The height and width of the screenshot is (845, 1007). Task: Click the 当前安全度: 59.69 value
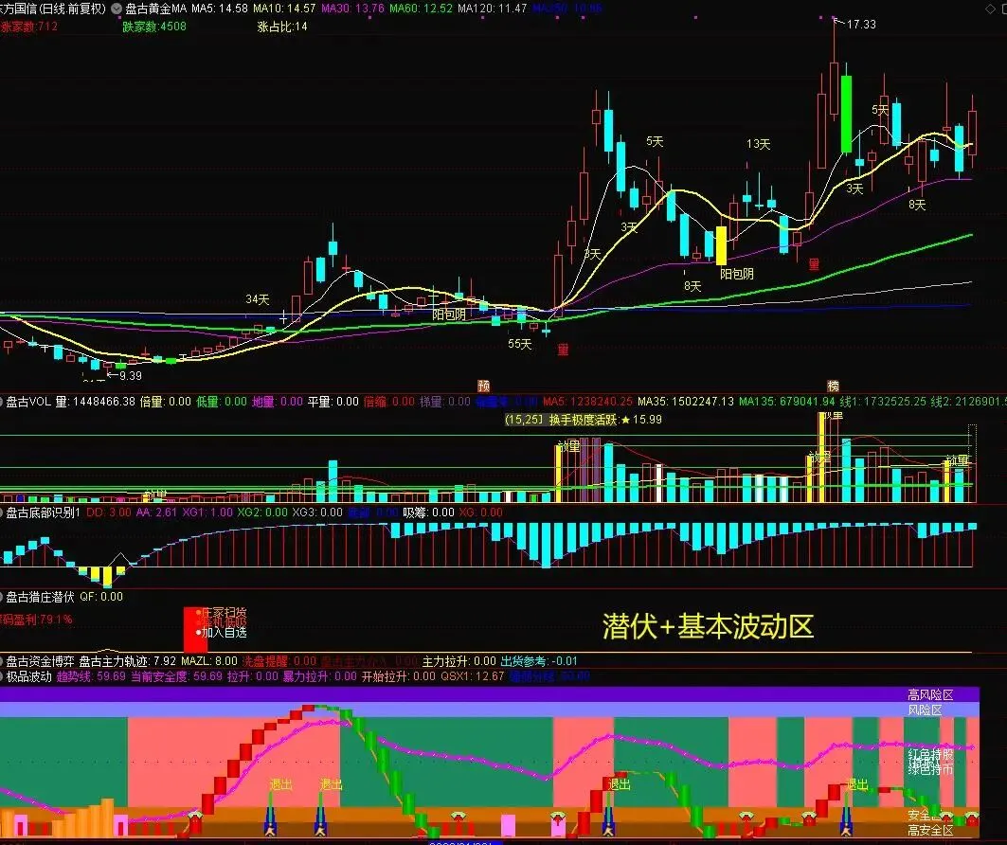coord(176,676)
